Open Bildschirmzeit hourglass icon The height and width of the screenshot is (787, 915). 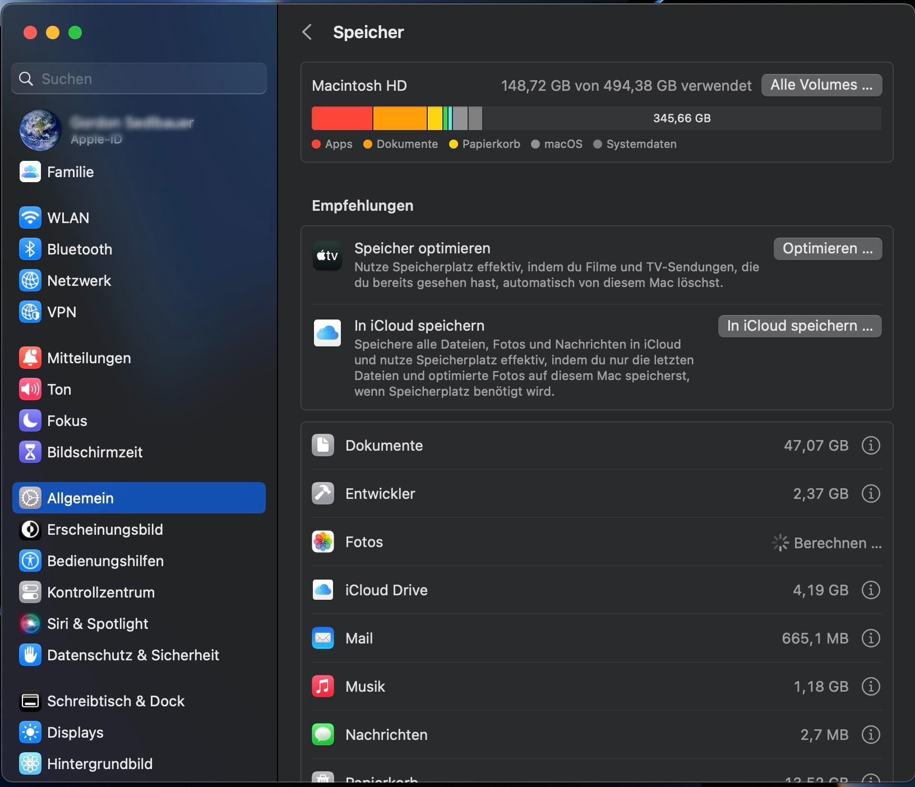pyautogui.click(x=30, y=452)
